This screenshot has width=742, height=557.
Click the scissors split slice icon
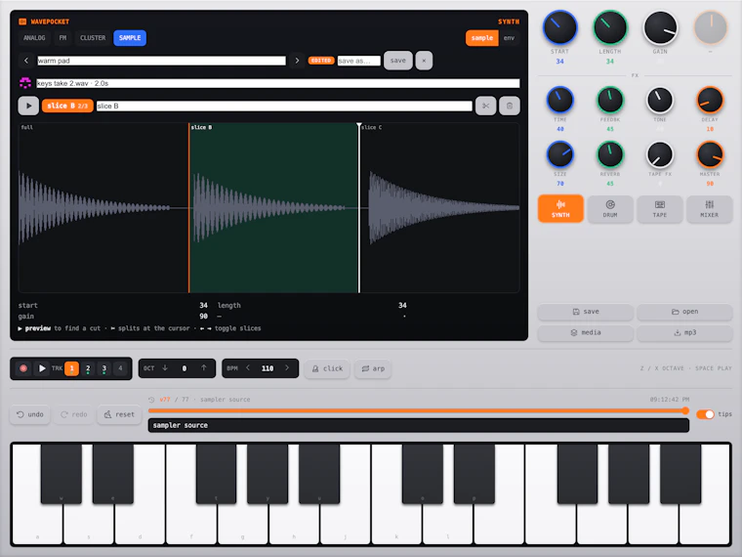point(485,106)
